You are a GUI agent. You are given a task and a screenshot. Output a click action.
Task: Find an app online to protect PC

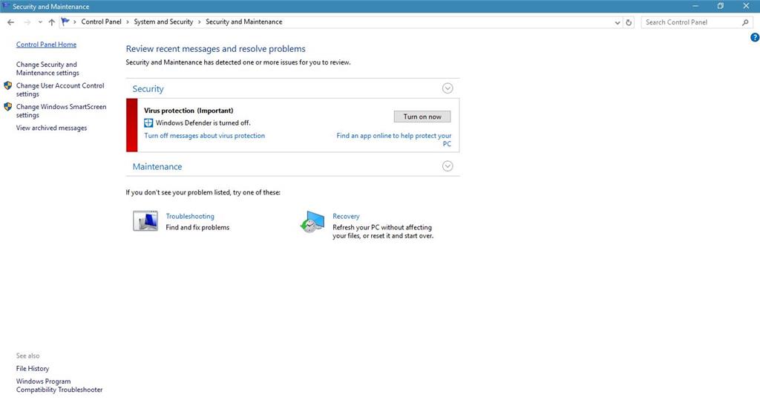394,140
